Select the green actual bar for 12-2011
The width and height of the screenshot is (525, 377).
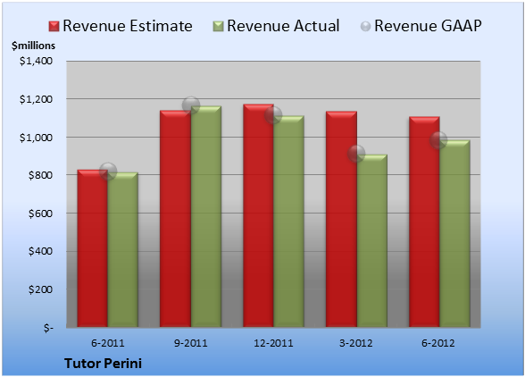pyautogui.click(x=288, y=222)
